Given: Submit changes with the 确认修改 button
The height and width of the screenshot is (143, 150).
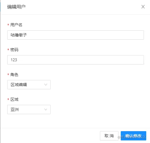Looking at the screenshot, I should coord(133,136).
